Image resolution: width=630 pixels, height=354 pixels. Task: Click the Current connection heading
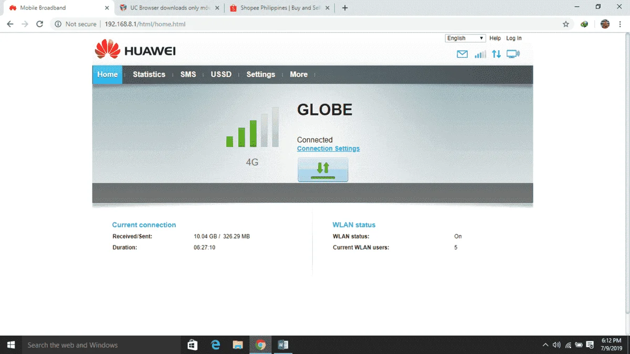tap(144, 225)
